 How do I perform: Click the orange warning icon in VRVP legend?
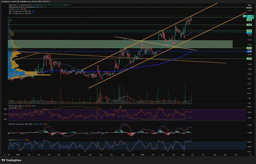41,7
